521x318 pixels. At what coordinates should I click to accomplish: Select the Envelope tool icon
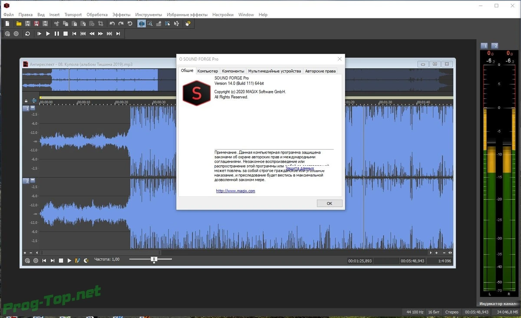(x=176, y=23)
